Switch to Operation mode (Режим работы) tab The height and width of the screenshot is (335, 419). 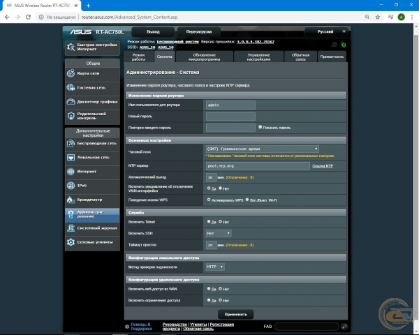pos(138,57)
